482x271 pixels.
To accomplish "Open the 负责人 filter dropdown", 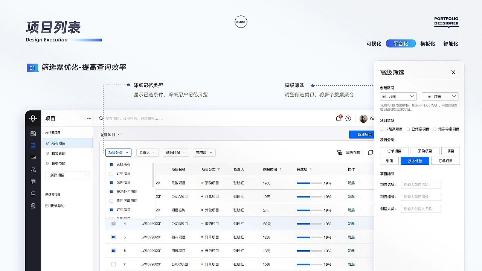I will coord(147,152).
